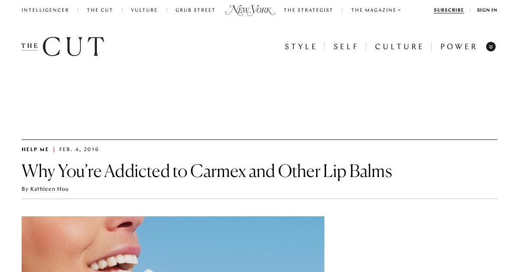
Task: Open The Cut logo homepage
Action: (63, 47)
